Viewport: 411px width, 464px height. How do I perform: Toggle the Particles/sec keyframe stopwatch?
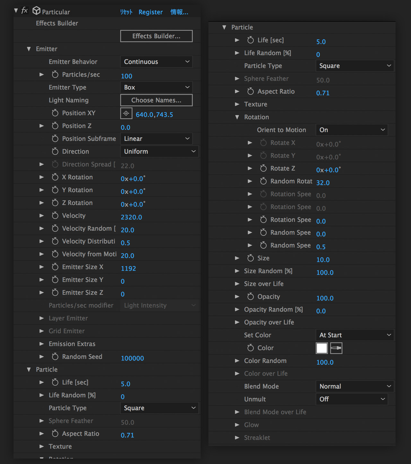[55, 74]
